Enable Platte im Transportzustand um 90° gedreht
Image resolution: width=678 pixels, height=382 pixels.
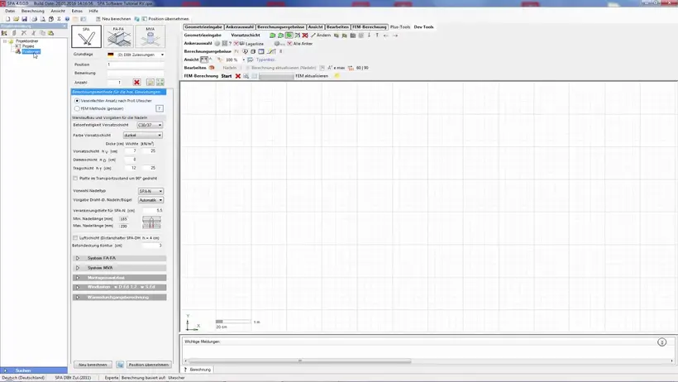(x=75, y=179)
